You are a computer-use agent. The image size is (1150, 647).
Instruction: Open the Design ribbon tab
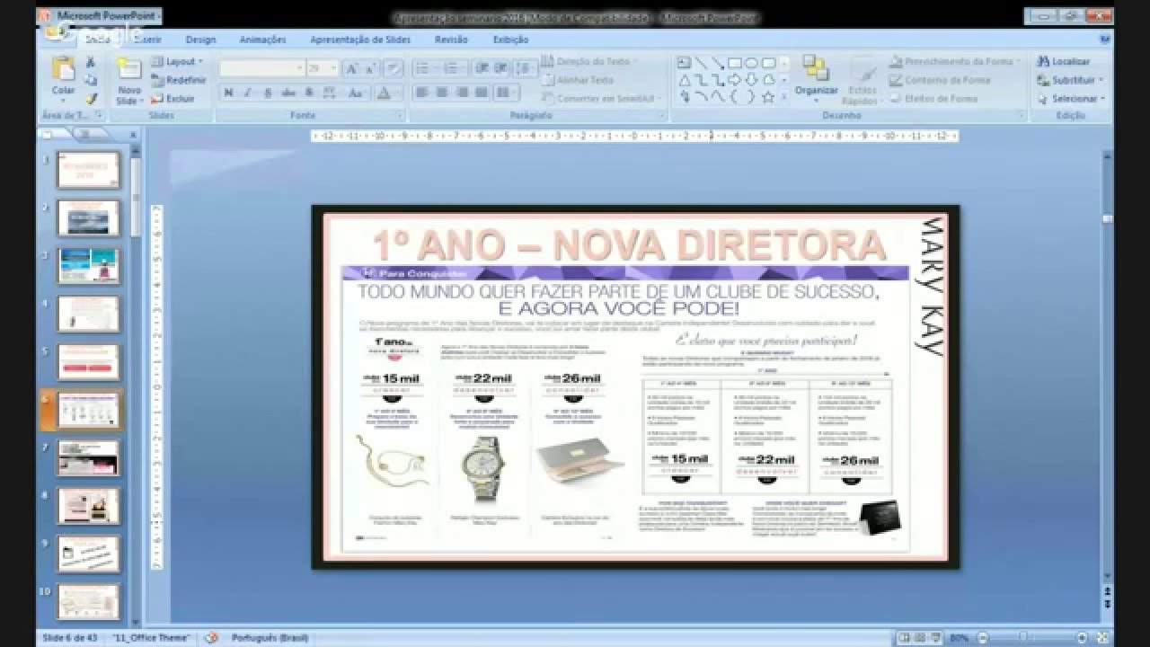click(200, 40)
